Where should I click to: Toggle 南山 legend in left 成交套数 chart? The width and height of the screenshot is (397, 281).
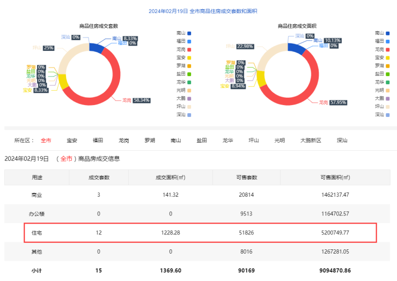(x=183, y=33)
